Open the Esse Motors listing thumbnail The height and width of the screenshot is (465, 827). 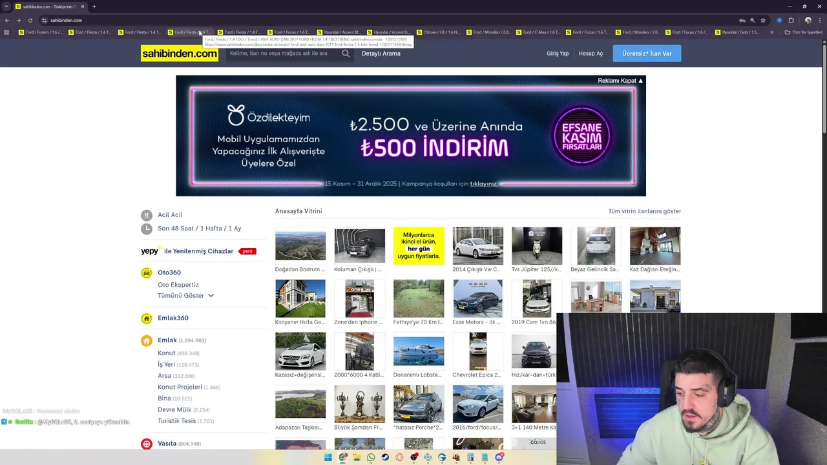[x=477, y=298]
